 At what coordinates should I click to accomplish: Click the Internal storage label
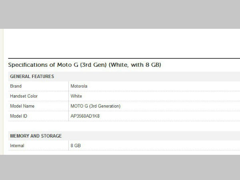(17, 146)
